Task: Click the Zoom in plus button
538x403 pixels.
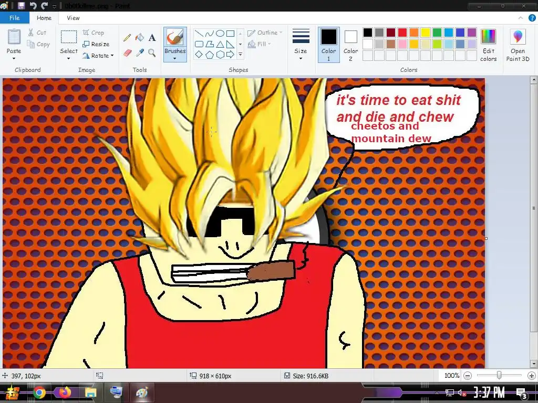Action: click(532, 376)
